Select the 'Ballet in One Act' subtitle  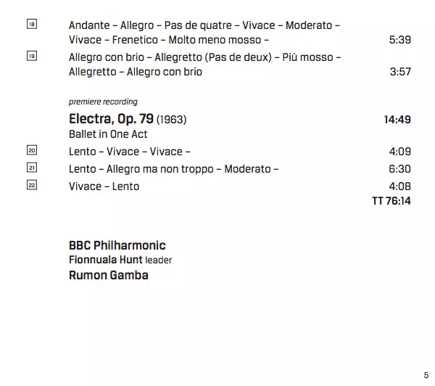point(108,135)
